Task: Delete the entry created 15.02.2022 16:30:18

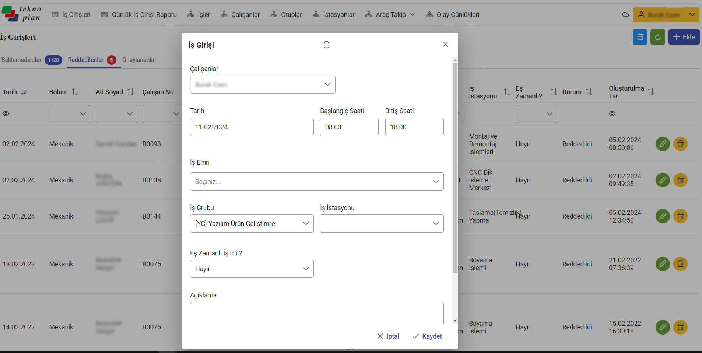Action: point(680,327)
